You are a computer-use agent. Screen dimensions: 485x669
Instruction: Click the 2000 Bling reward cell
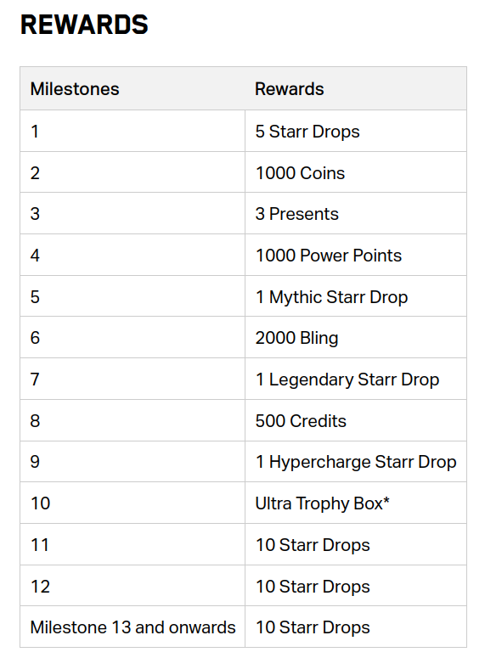(x=356, y=337)
